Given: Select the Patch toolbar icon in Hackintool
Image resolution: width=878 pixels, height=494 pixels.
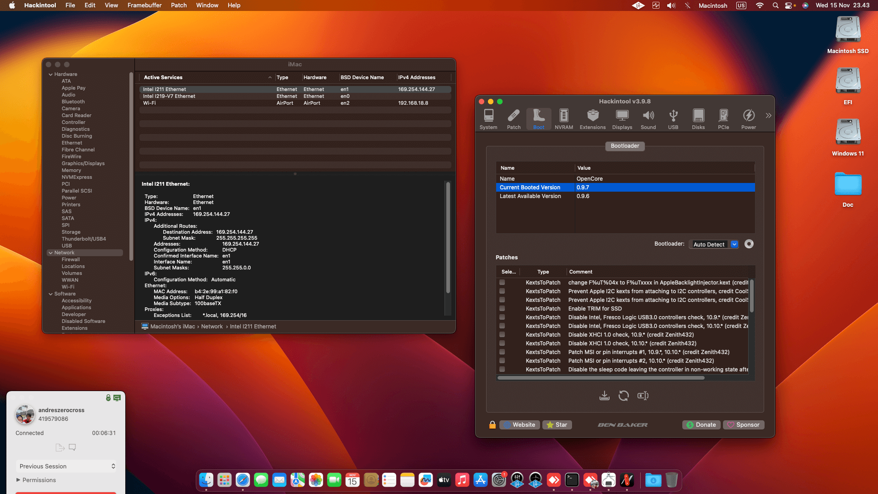Looking at the screenshot, I should click(514, 119).
